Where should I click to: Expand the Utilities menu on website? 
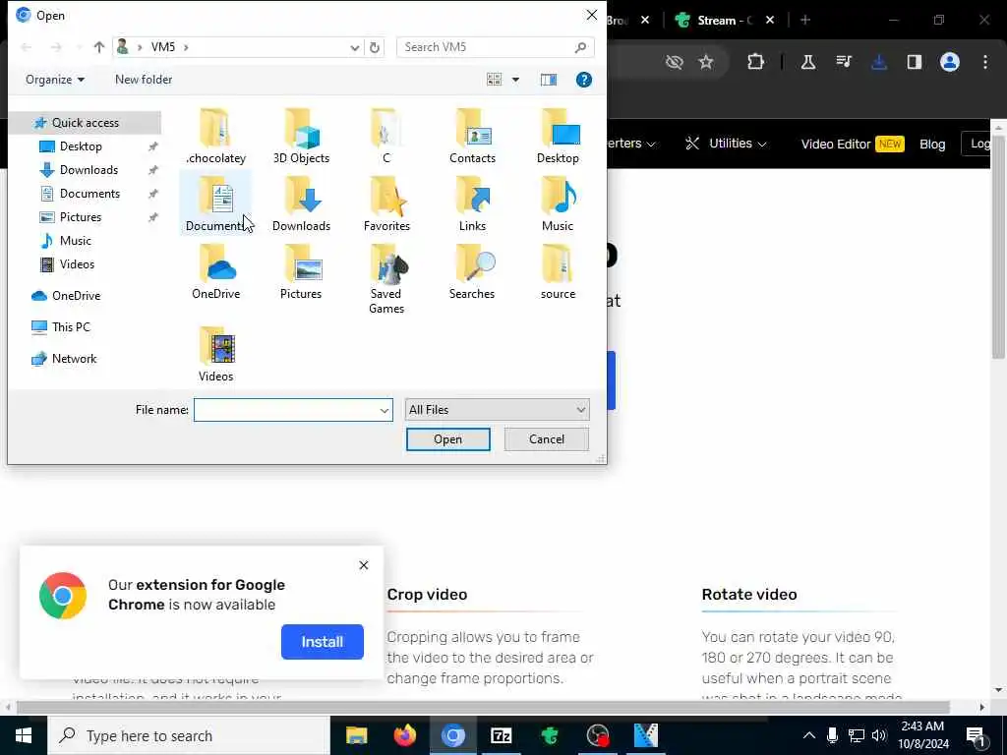726,144
